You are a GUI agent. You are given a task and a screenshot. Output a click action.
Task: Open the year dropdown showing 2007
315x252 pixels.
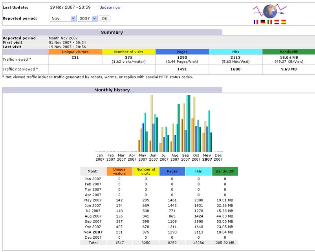(x=88, y=18)
